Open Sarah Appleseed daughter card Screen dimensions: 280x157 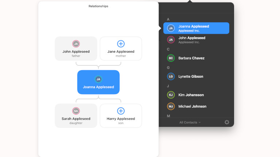click(x=76, y=116)
